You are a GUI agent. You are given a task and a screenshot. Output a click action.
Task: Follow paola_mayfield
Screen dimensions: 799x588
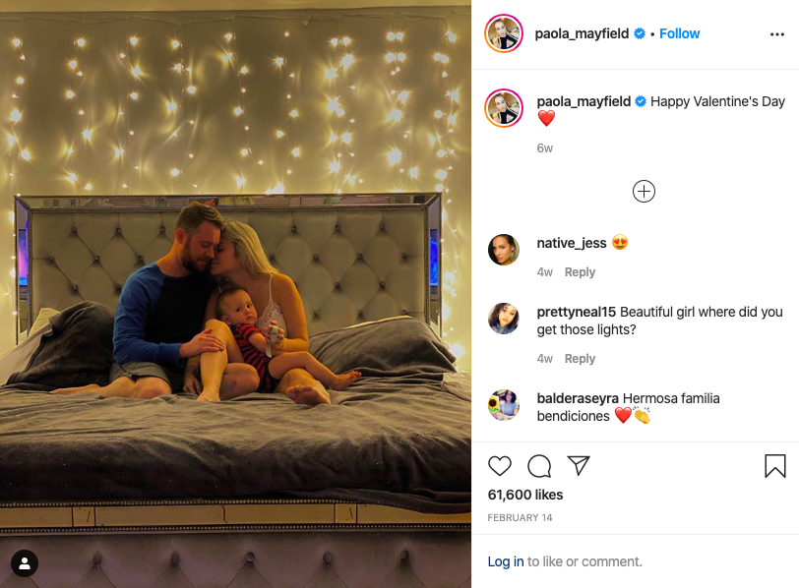coord(679,33)
